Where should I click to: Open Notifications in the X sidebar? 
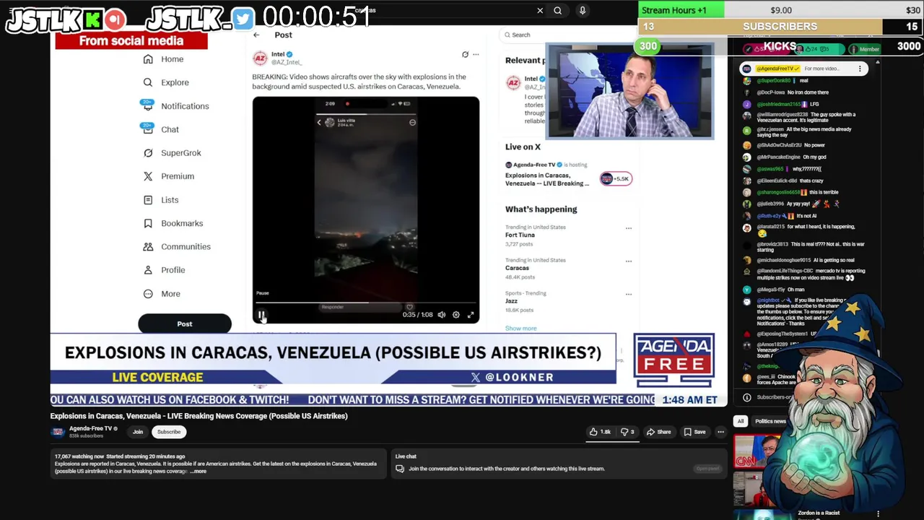pos(175,106)
